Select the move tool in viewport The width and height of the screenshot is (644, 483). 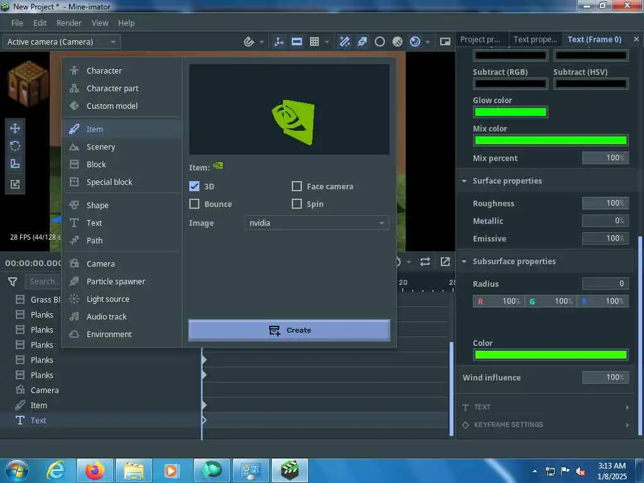click(15, 128)
